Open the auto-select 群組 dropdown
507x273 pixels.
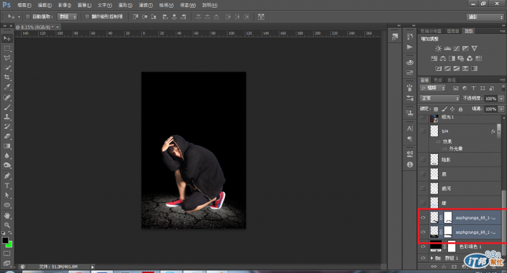tap(67, 16)
